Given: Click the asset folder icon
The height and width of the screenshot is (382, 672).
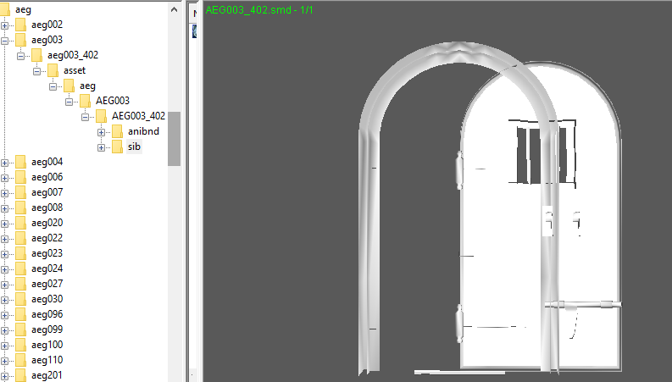Looking at the screenshot, I should pyautogui.click(x=53, y=70).
